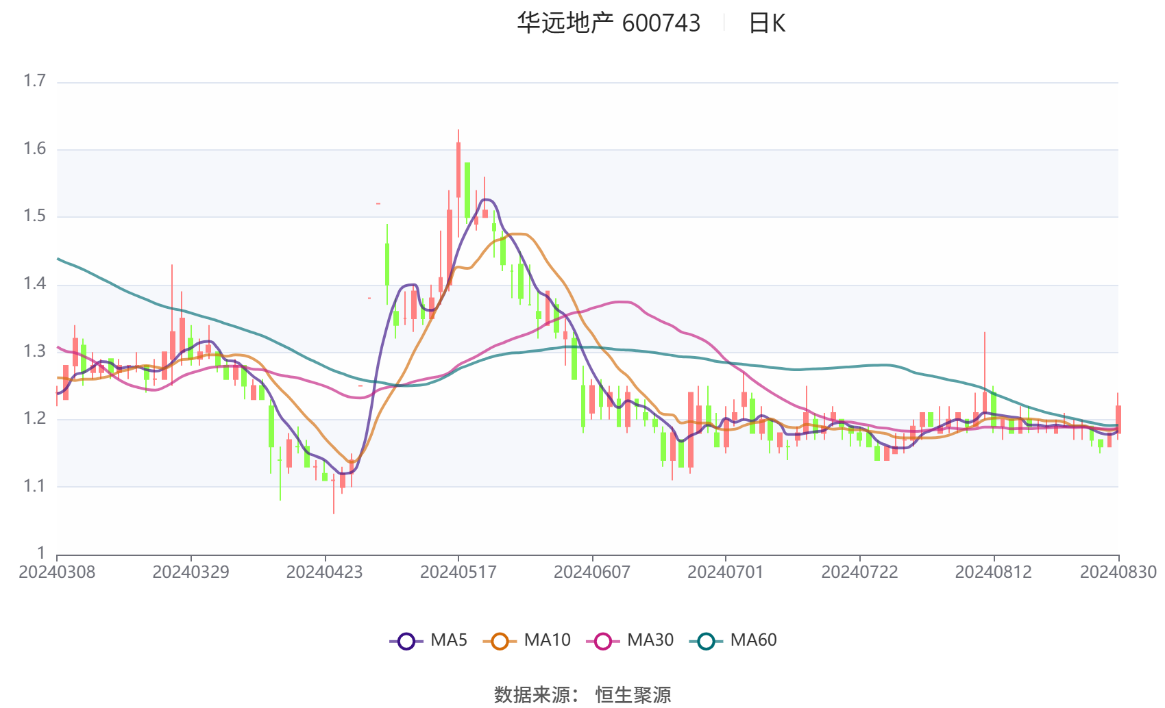Click the x-axis date 20240701
Image resolution: width=1165 pixels, height=708 pixels.
point(726,572)
